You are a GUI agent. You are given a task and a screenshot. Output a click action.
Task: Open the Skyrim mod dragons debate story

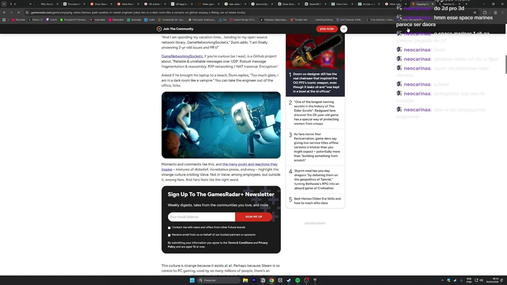316,180
